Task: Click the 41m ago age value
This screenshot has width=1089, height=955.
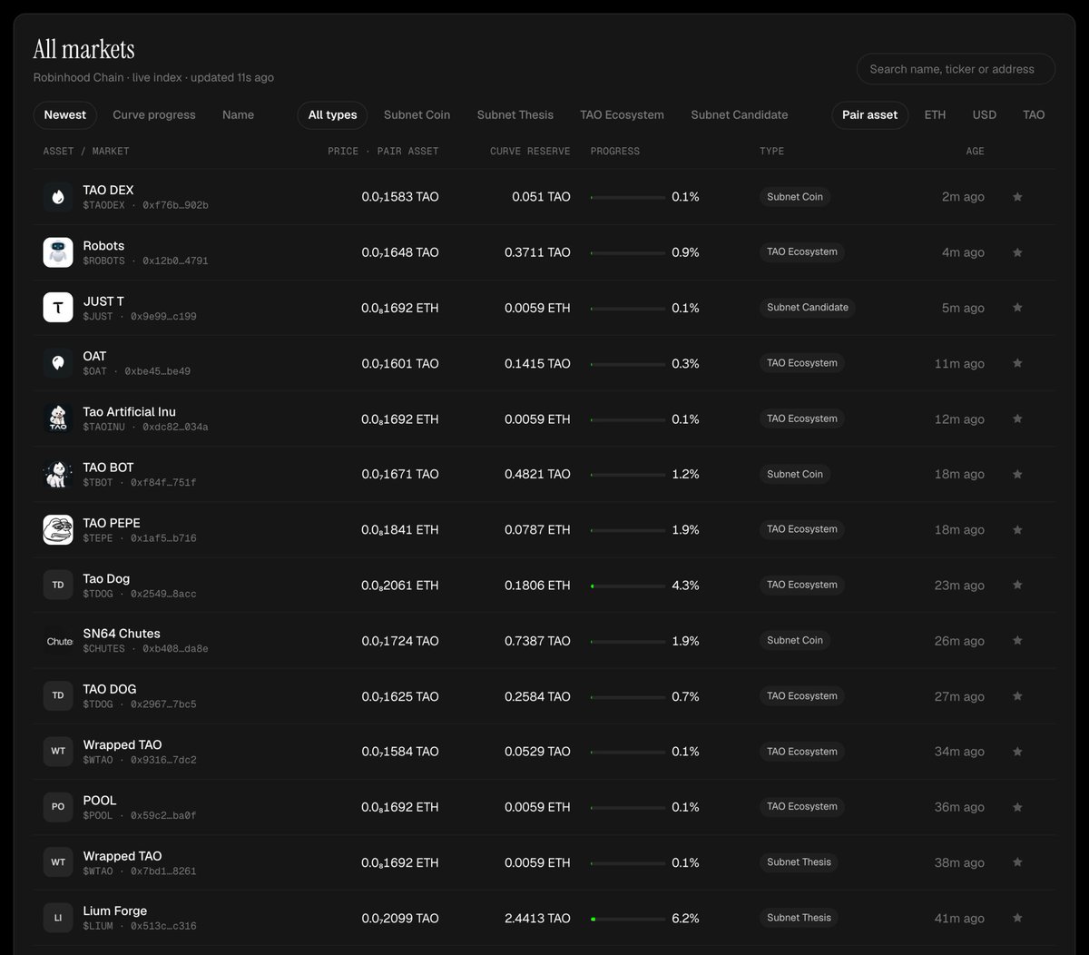Action: coord(959,918)
